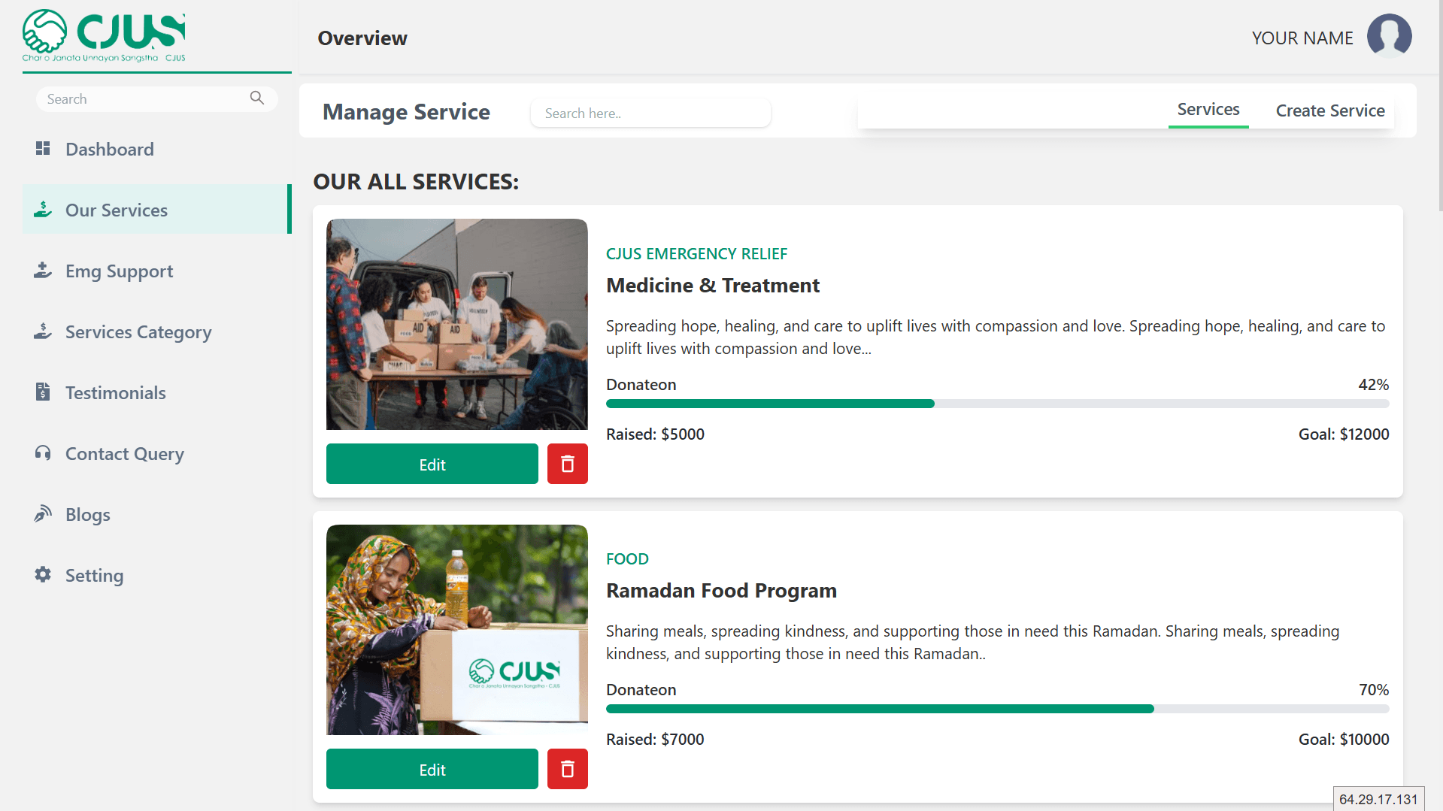Click the Ramadan Food donation progress bar
This screenshot has height=811, width=1443.
(x=997, y=709)
